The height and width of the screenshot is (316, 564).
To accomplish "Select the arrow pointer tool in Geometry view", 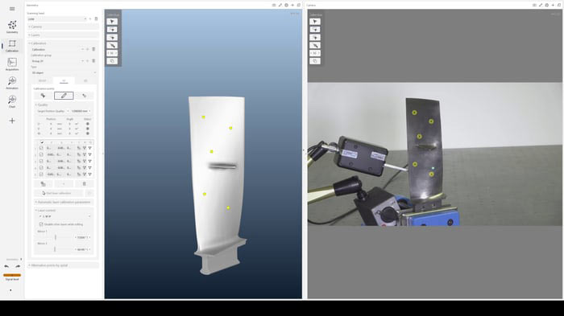I will pyautogui.click(x=112, y=22).
